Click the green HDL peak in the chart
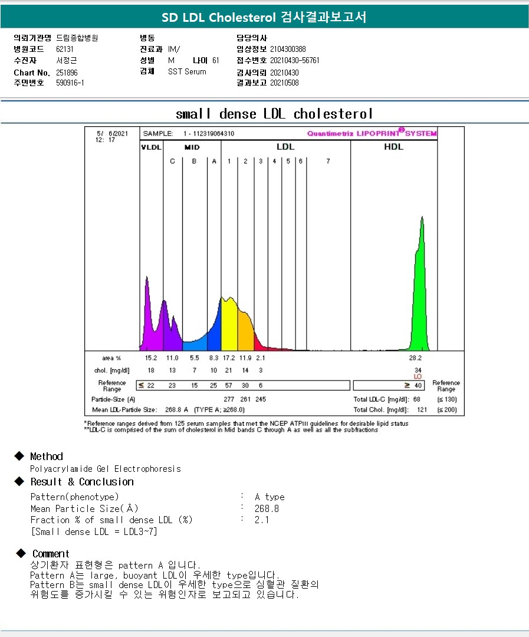The image size is (529, 637). click(420, 295)
